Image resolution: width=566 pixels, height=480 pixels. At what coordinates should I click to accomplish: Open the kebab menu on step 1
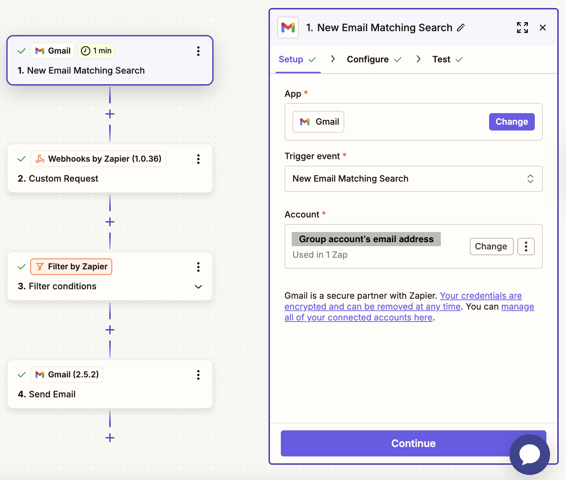coord(198,51)
